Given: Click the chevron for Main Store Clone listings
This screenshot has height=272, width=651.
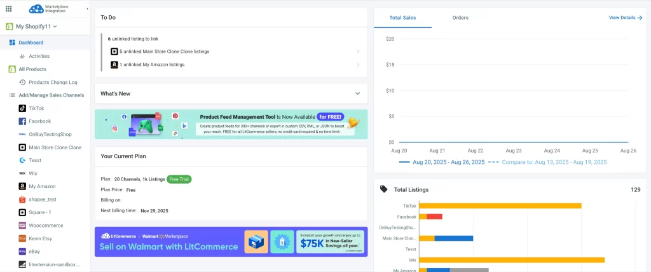Looking at the screenshot, I should (358, 51).
